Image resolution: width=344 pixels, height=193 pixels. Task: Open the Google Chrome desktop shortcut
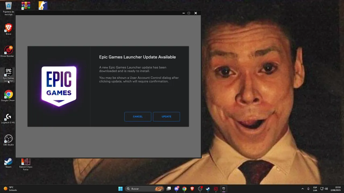point(8,96)
